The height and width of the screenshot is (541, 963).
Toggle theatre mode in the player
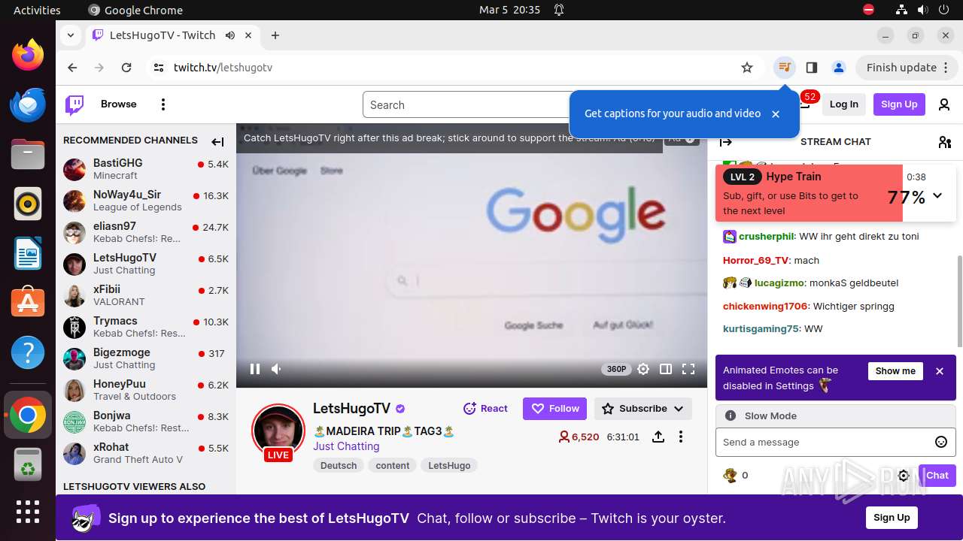(666, 369)
